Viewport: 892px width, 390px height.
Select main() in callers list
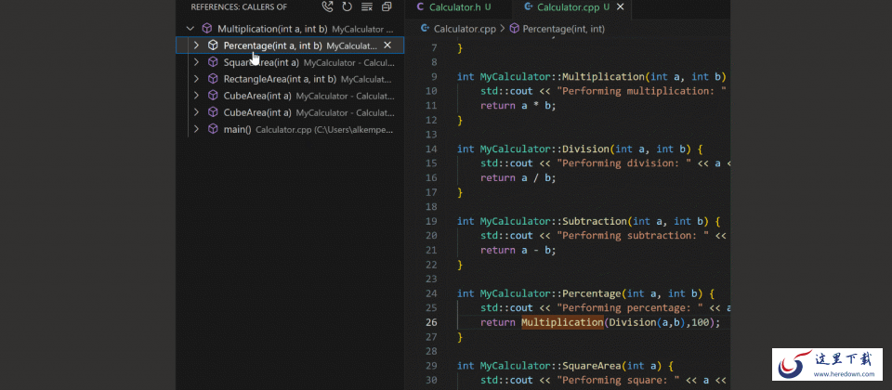pyautogui.click(x=290, y=129)
